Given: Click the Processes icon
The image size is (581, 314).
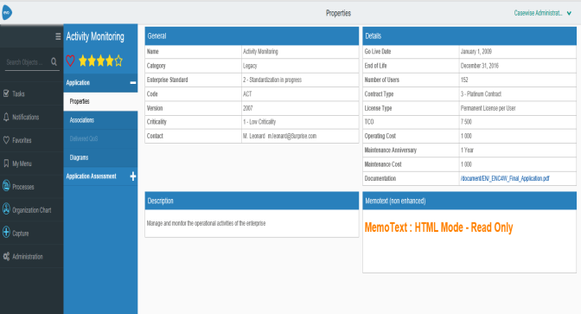Looking at the screenshot, I should [x=6, y=185].
